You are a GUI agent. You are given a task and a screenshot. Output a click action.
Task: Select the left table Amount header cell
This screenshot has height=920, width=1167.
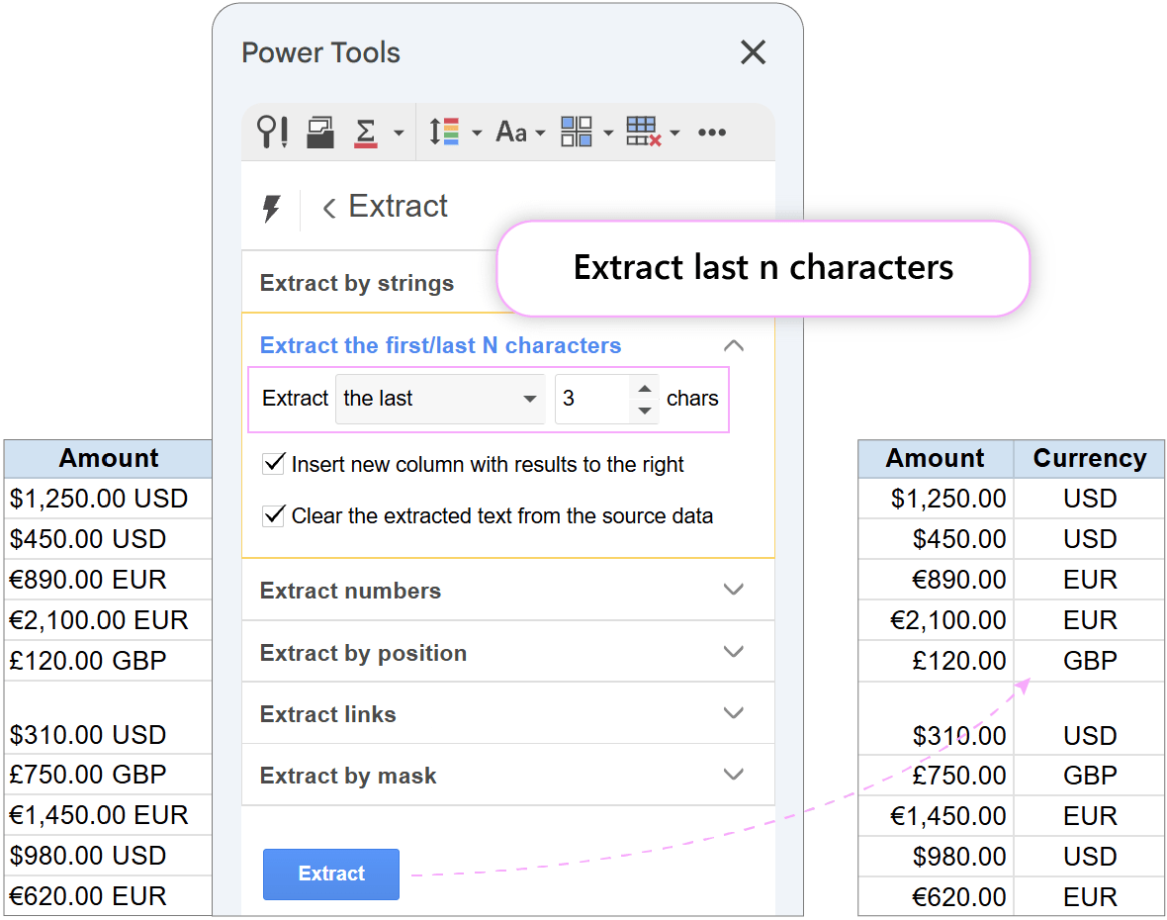point(109,458)
